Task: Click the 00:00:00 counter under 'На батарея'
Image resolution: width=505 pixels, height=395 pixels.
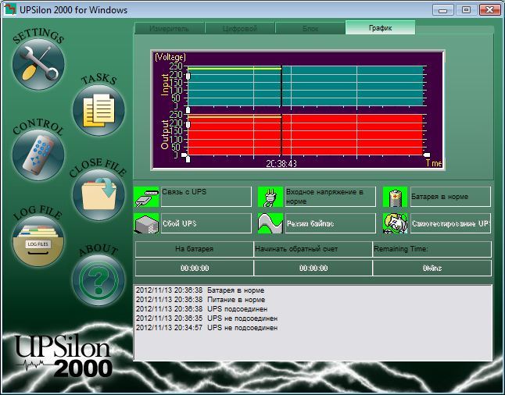Action: (x=194, y=268)
